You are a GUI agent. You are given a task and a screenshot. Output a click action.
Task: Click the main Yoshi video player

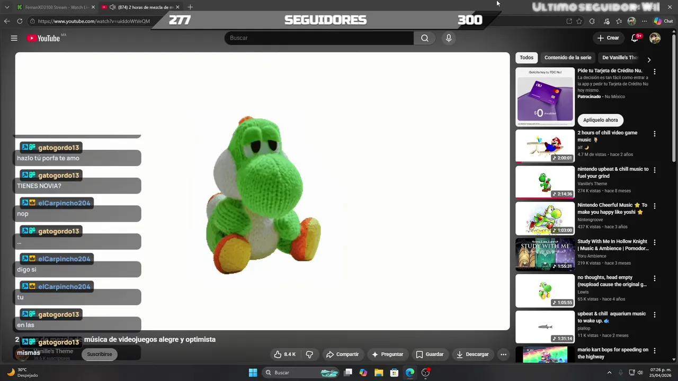pyautogui.click(x=262, y=191)
